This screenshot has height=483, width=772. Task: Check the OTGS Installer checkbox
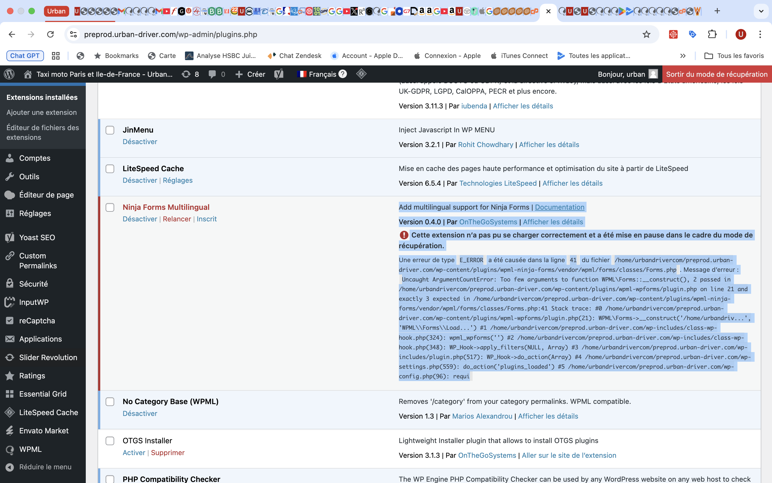[110, 441]
